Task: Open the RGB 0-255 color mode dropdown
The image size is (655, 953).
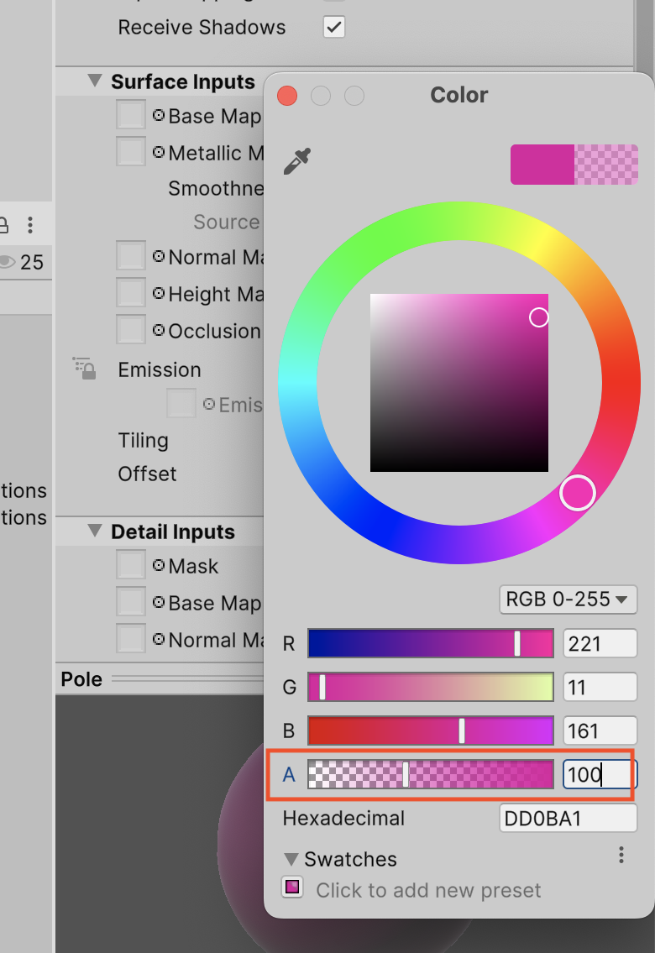Action: tap(567, 600)
